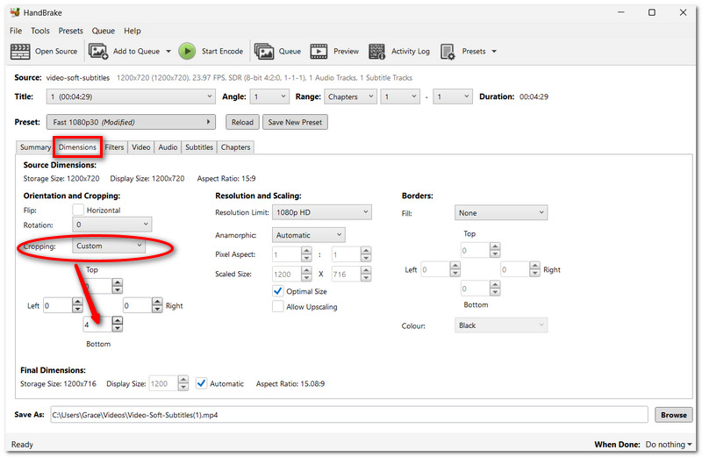Toggle the Flip Horizontal checkbox
The width and height of the screenshot is (702, 457).
click(78, 210)
